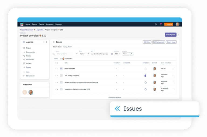Viewport: 207px width, 137px height.
Task: Open the Group By 'None' dropdown
Action: pos(127,54)
